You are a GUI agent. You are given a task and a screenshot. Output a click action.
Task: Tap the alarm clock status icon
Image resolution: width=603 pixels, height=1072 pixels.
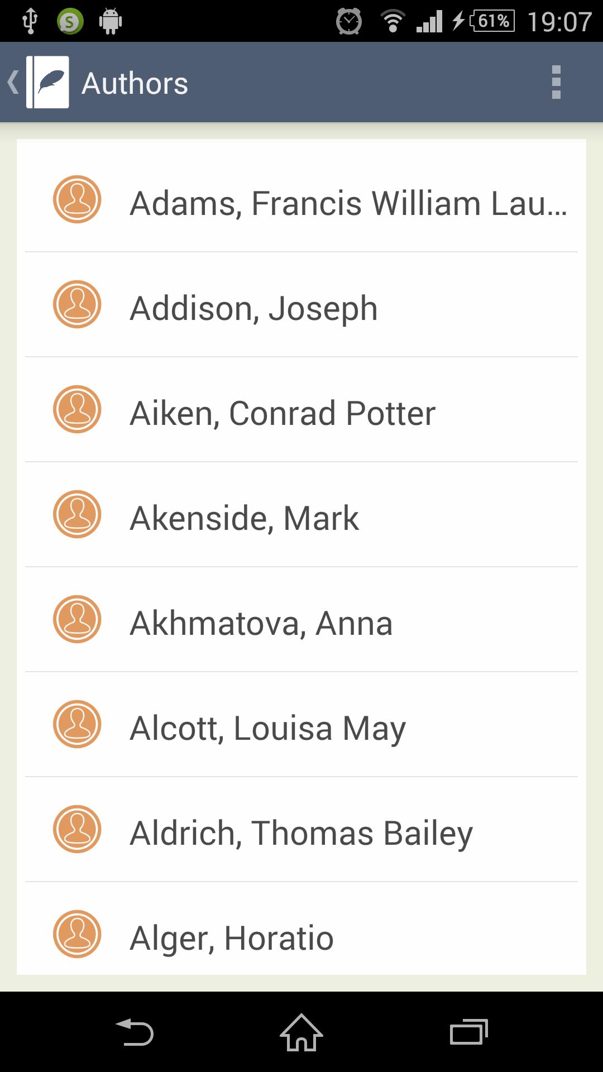tap(349, 22)
